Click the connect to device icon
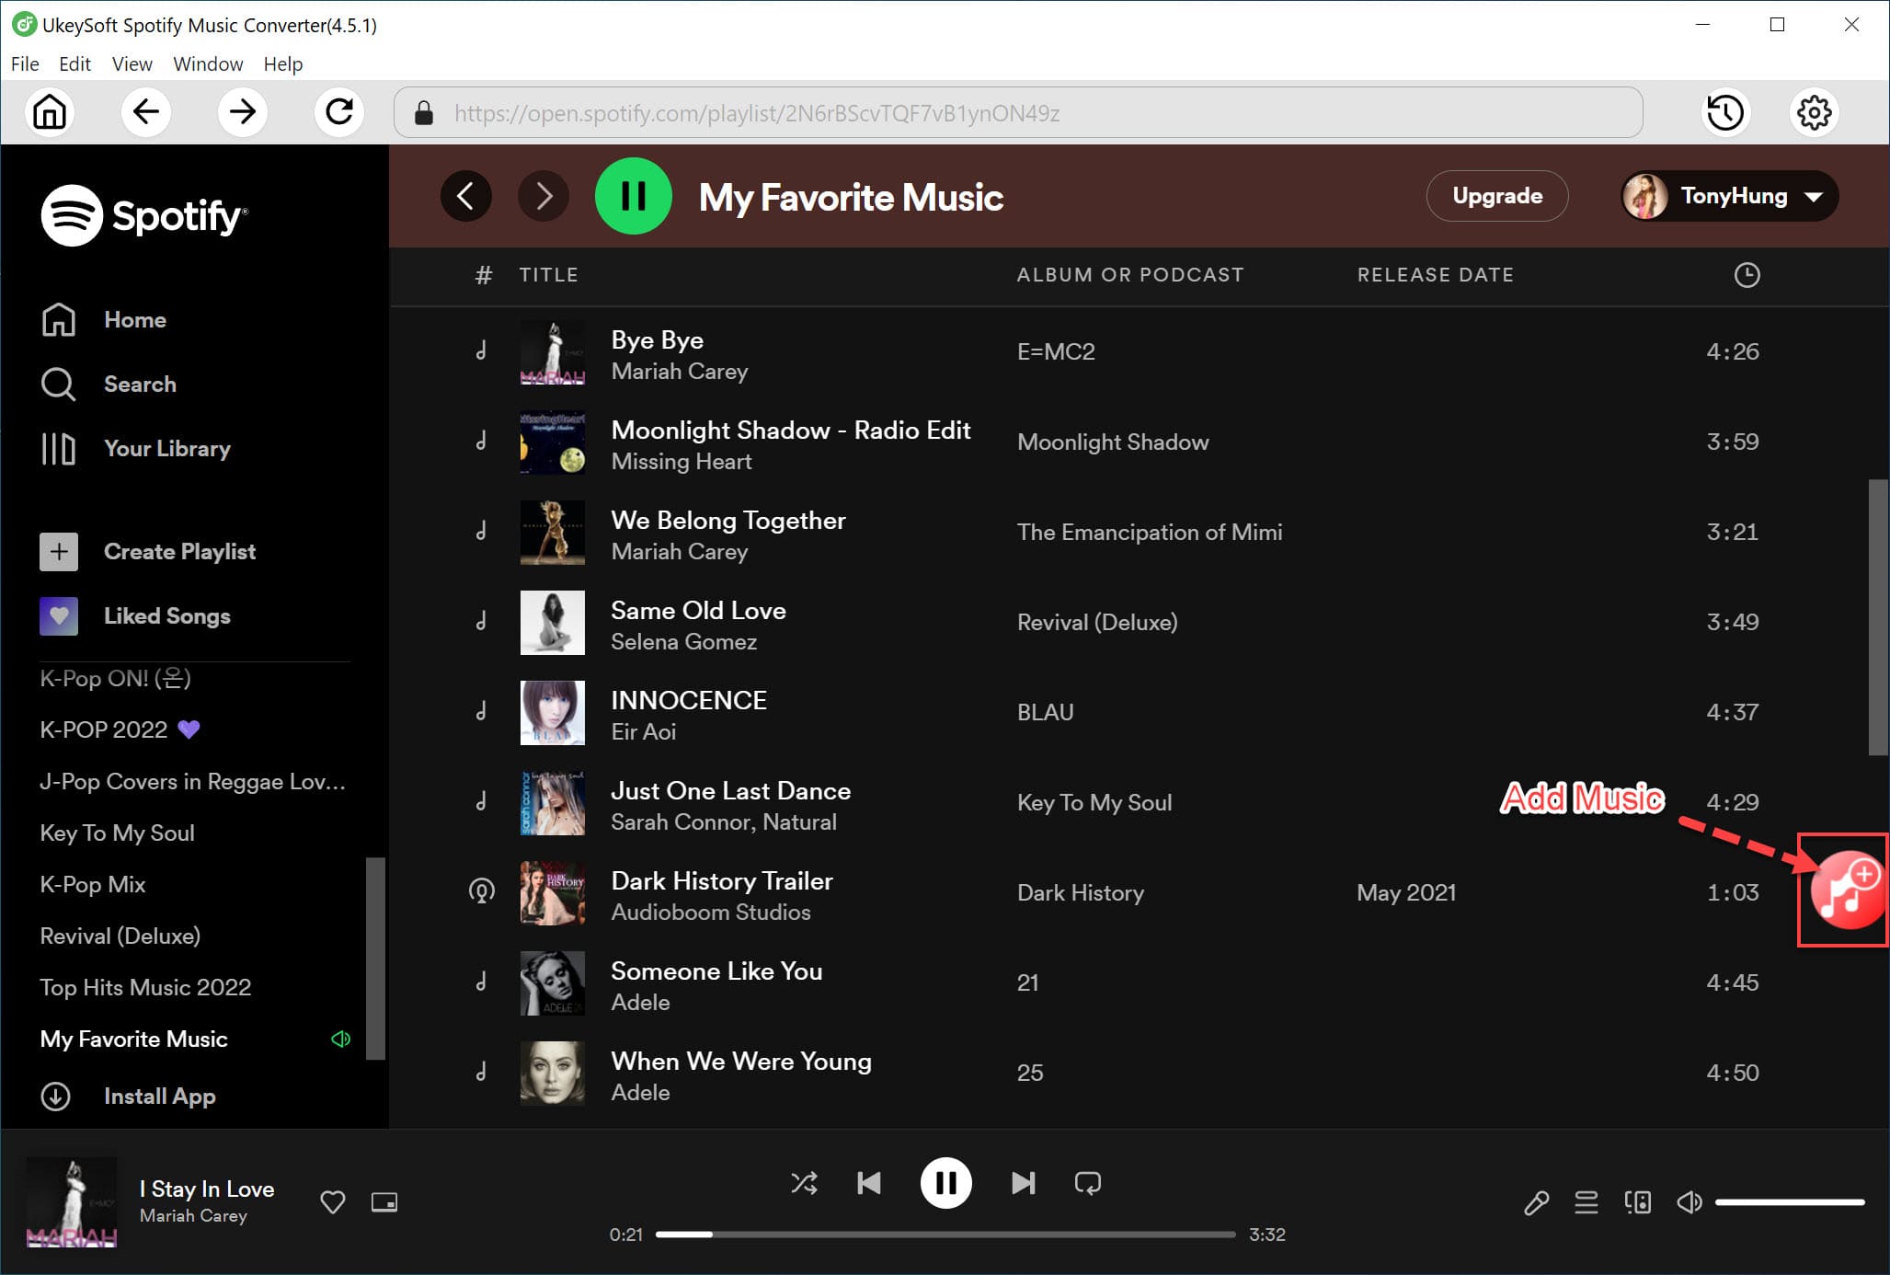This screenshot has height=1275, width=1890. coord(1635,1201)
